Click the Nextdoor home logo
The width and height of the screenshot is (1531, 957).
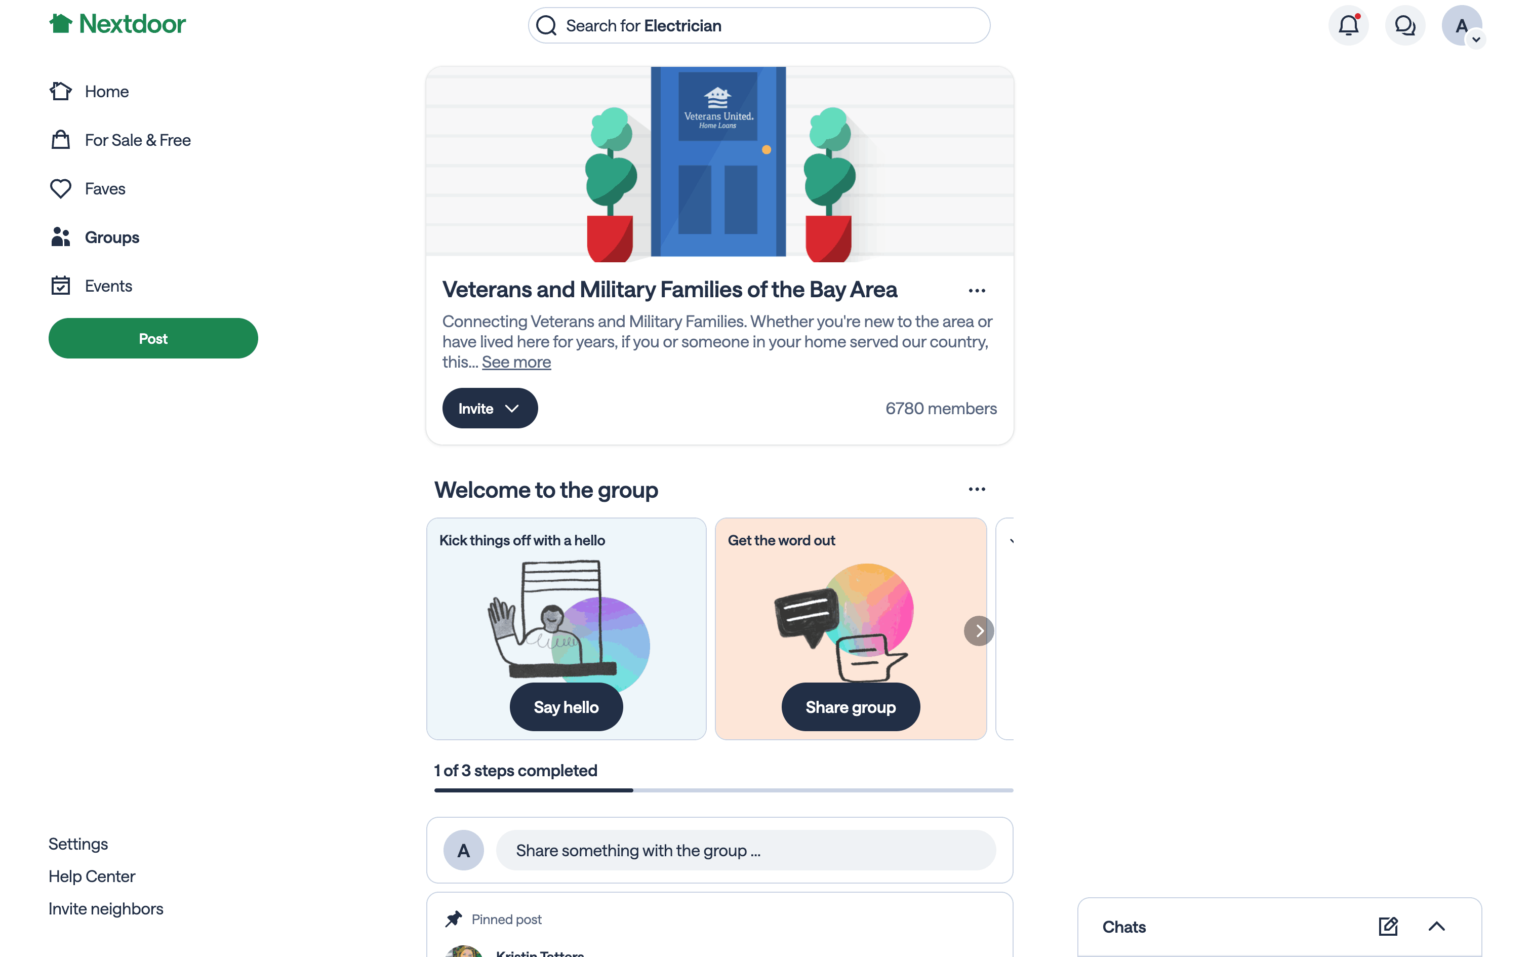(117, 24)
